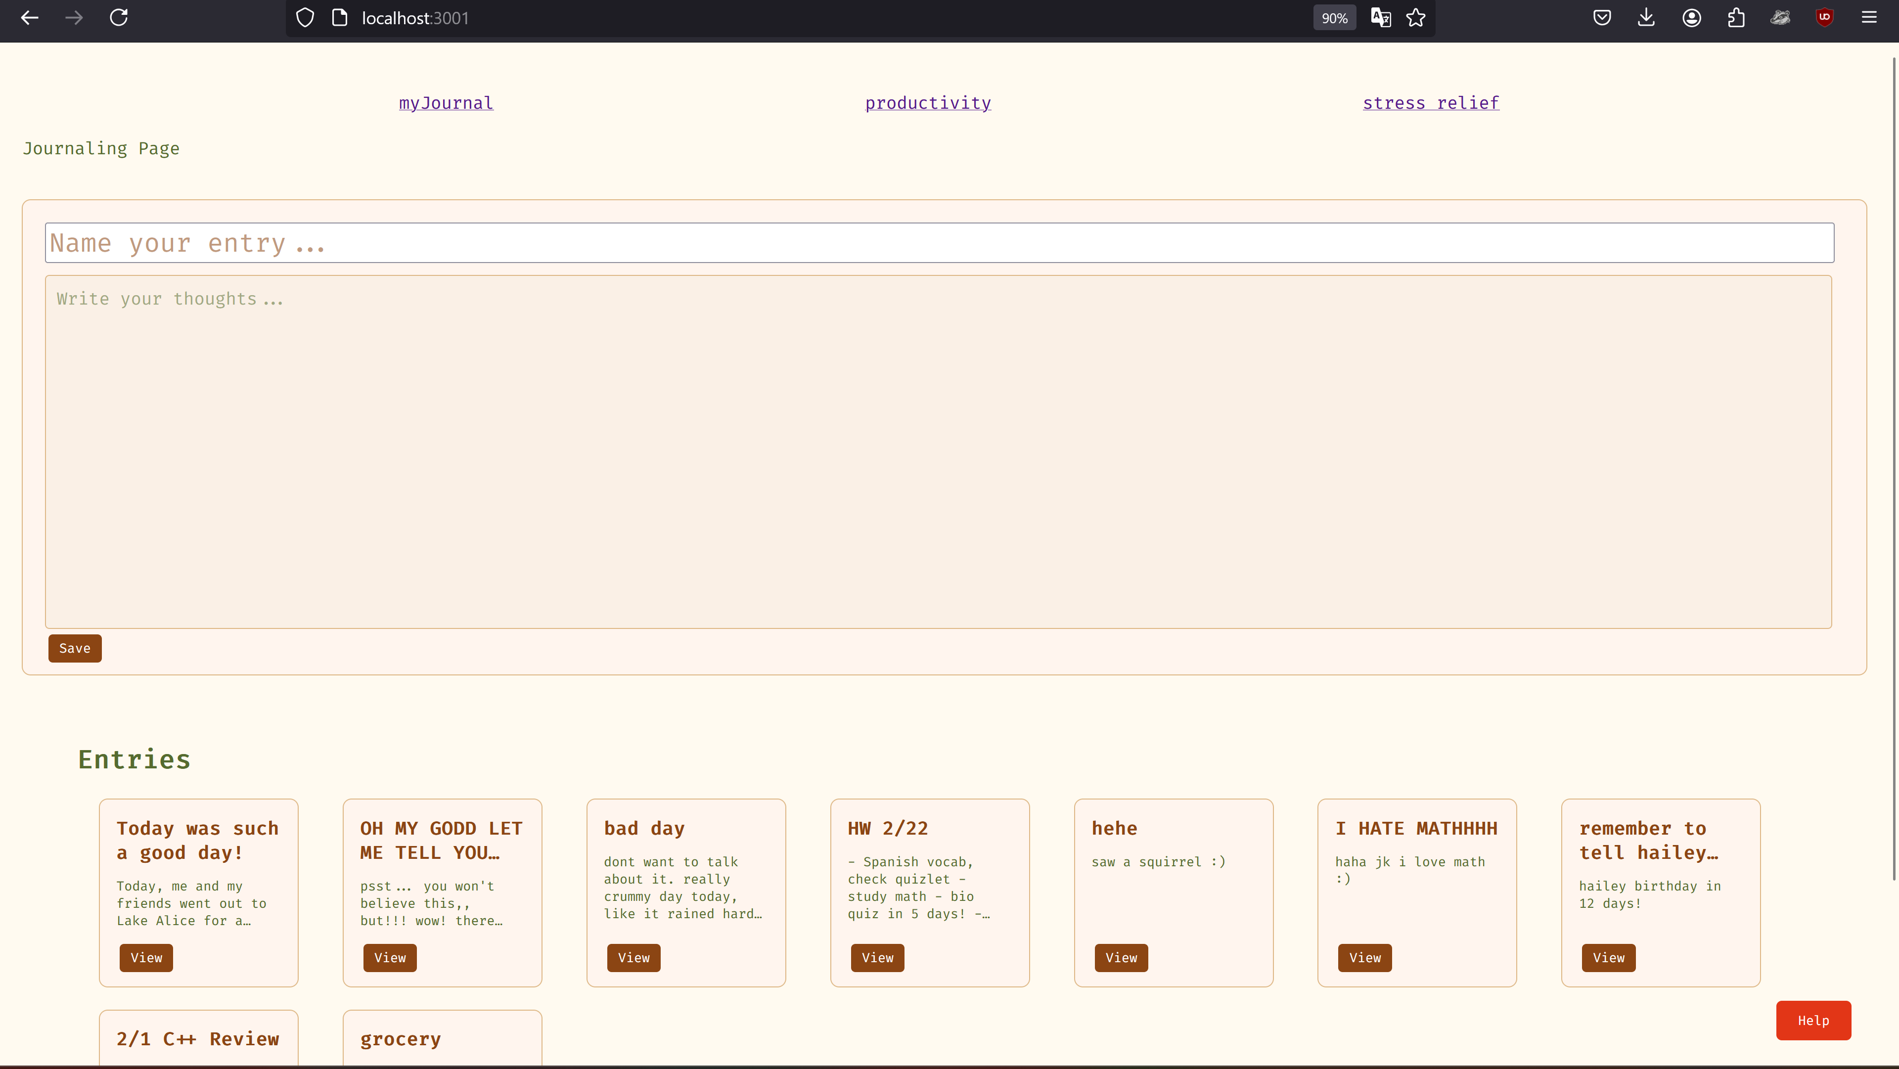Bookmark this page with star icon
This screenshot has width=1899, height=1069.
[1415, 18]
